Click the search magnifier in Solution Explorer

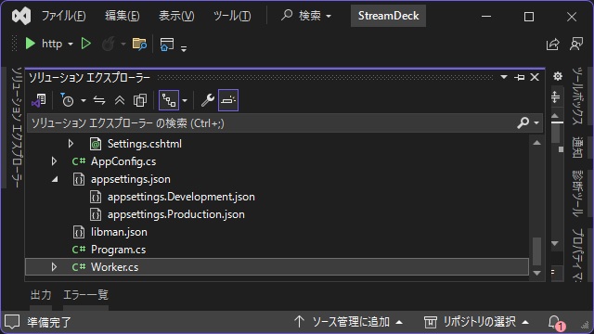pos(523,122)
